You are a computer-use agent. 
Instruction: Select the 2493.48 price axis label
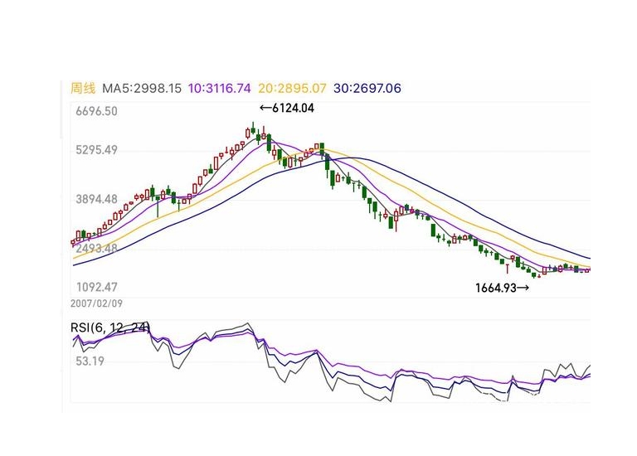point(95,248)
